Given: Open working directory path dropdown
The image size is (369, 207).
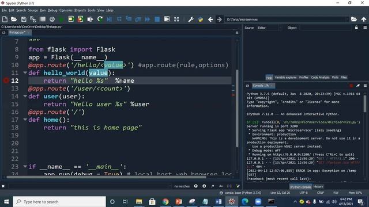Looking at the screenshot, I should [347, 19].
